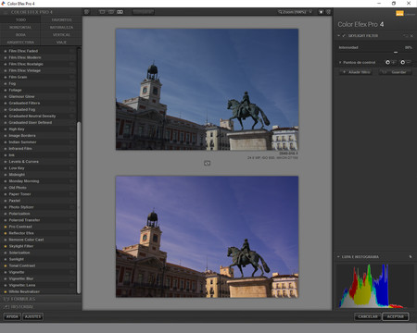417x333 pixels.
Task: Select the BODA category tab
Action: click(x=20, y=35)
